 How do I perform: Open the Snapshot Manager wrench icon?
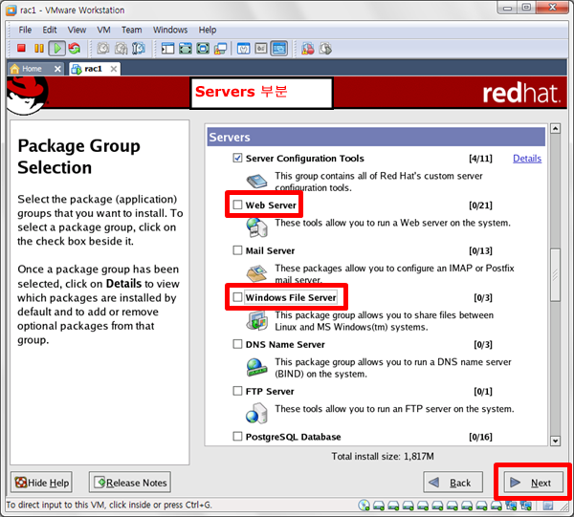(139, 49)
